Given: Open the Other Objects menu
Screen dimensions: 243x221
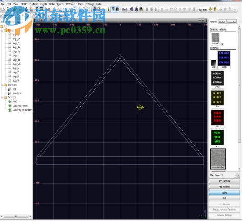Looking at the screenshot, I should 56,4.
